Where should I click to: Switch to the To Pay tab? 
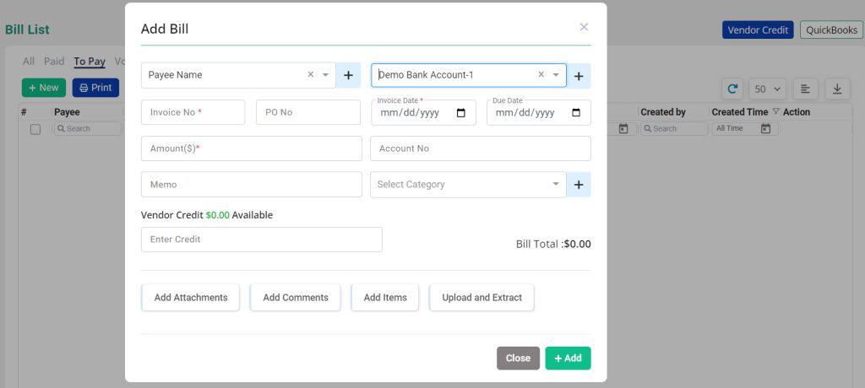tap(90, 62)
